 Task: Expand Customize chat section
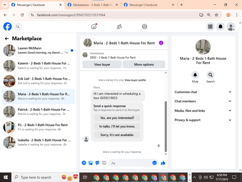203,92
